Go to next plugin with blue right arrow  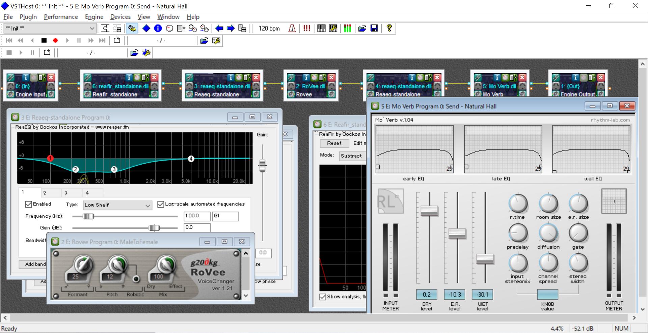pos(231,28)
